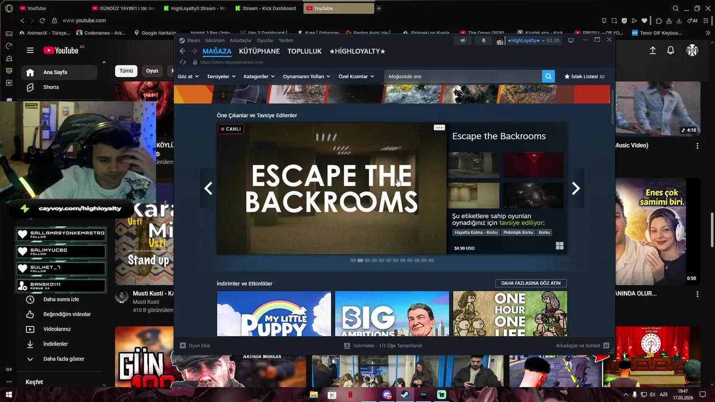Open Netflix from the taskbar

click(x=350, y=395)
